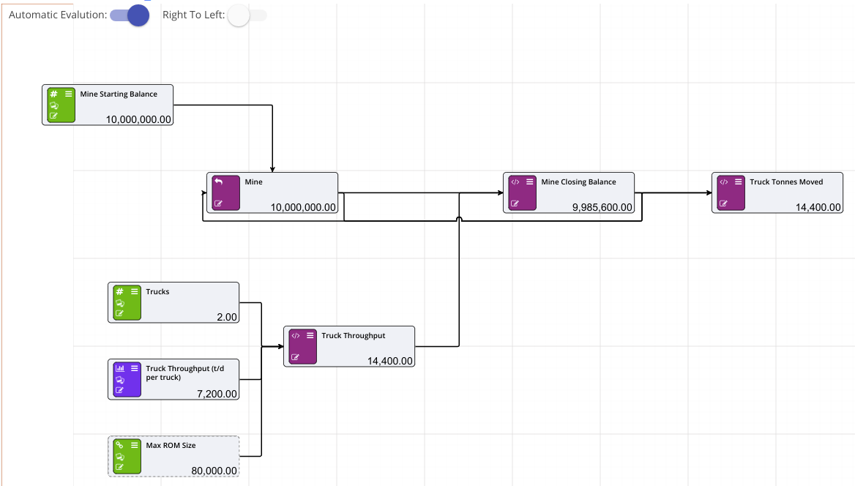Enable the Right To Left switch
The width and height of the screenshot is (855, 486).
click(247, 15)
